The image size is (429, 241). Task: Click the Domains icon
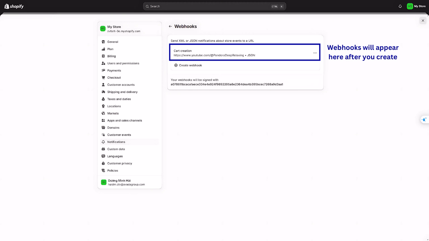click(103, 128)
